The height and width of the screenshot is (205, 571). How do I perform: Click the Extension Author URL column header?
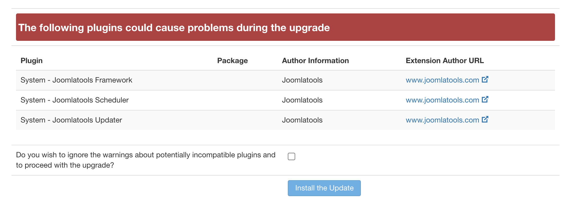(x=445, y=61)
